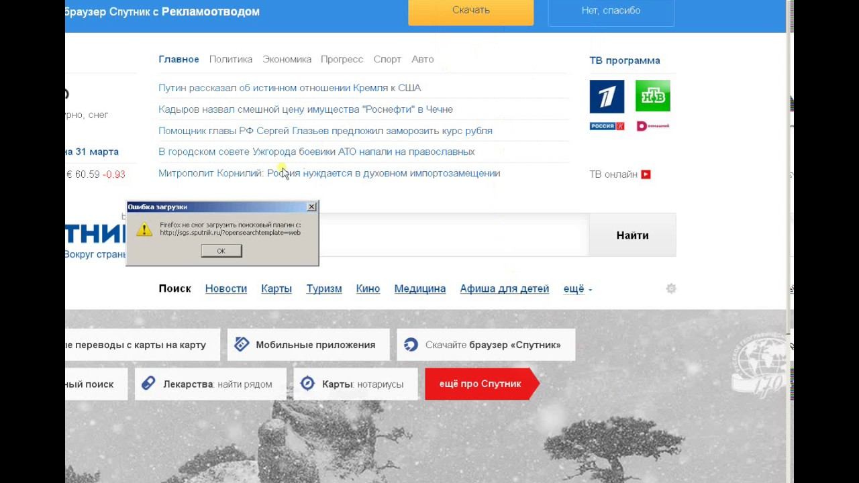Open the NTV channel logo

653,96
